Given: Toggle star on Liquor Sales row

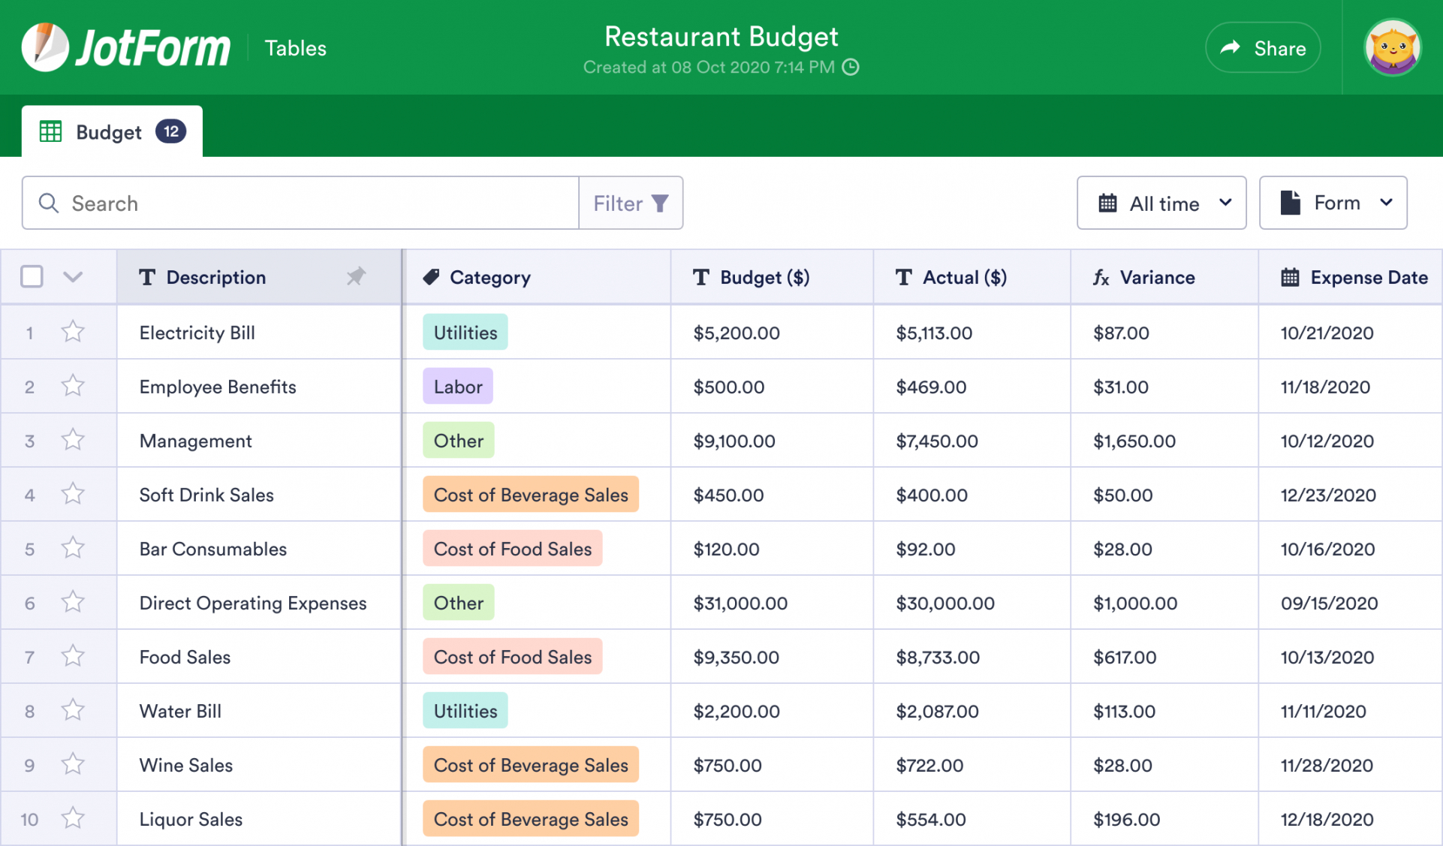Looking at the screenshot, I should [x=73, y=818].
